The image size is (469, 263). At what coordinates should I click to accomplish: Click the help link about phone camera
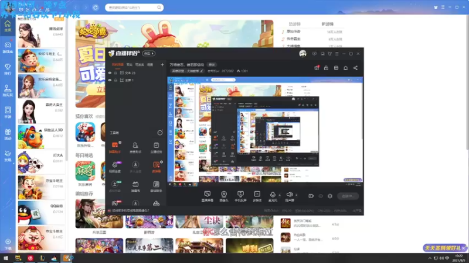[x=131, y=210]
